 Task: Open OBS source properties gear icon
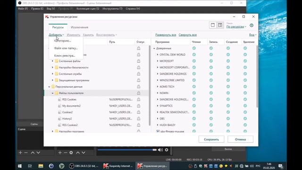pos(71,153)
